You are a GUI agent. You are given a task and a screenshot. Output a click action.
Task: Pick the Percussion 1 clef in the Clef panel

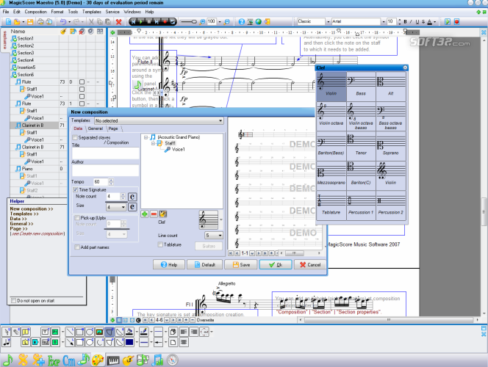[x=361, y=206]
